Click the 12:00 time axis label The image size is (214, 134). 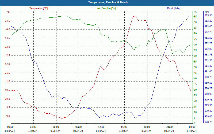pos(101,127)
